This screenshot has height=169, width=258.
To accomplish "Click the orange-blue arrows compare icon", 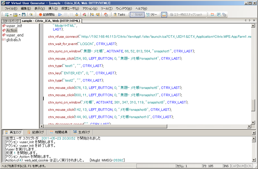I will coord(212,14).
